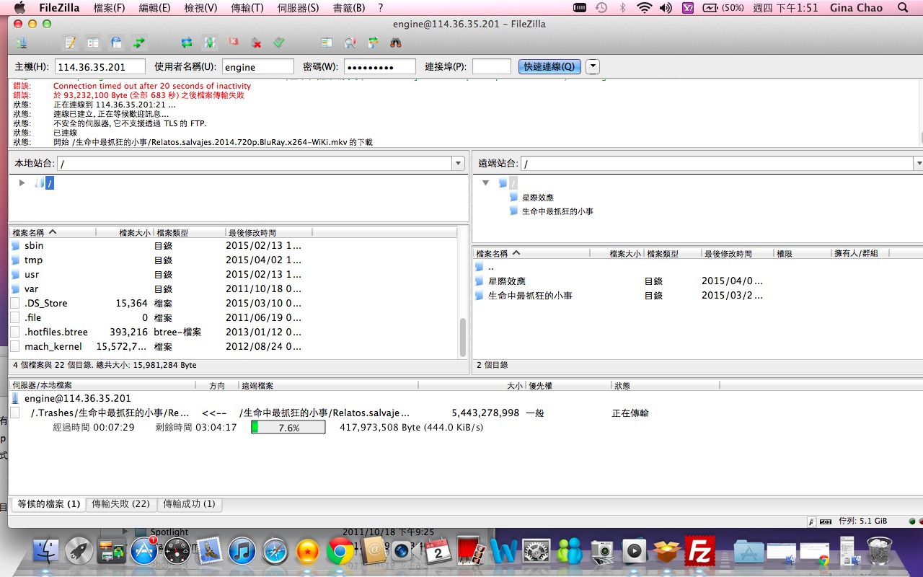This screenshot has height=577, width=923.
Task: Open the Site Manager icon
Action: pos(21,43)
